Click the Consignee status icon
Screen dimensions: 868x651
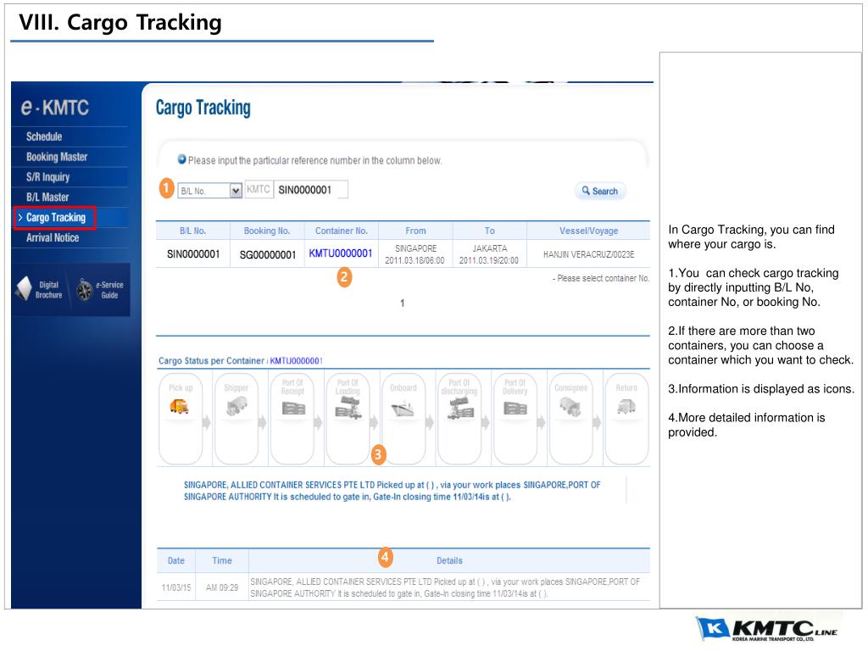570,408
